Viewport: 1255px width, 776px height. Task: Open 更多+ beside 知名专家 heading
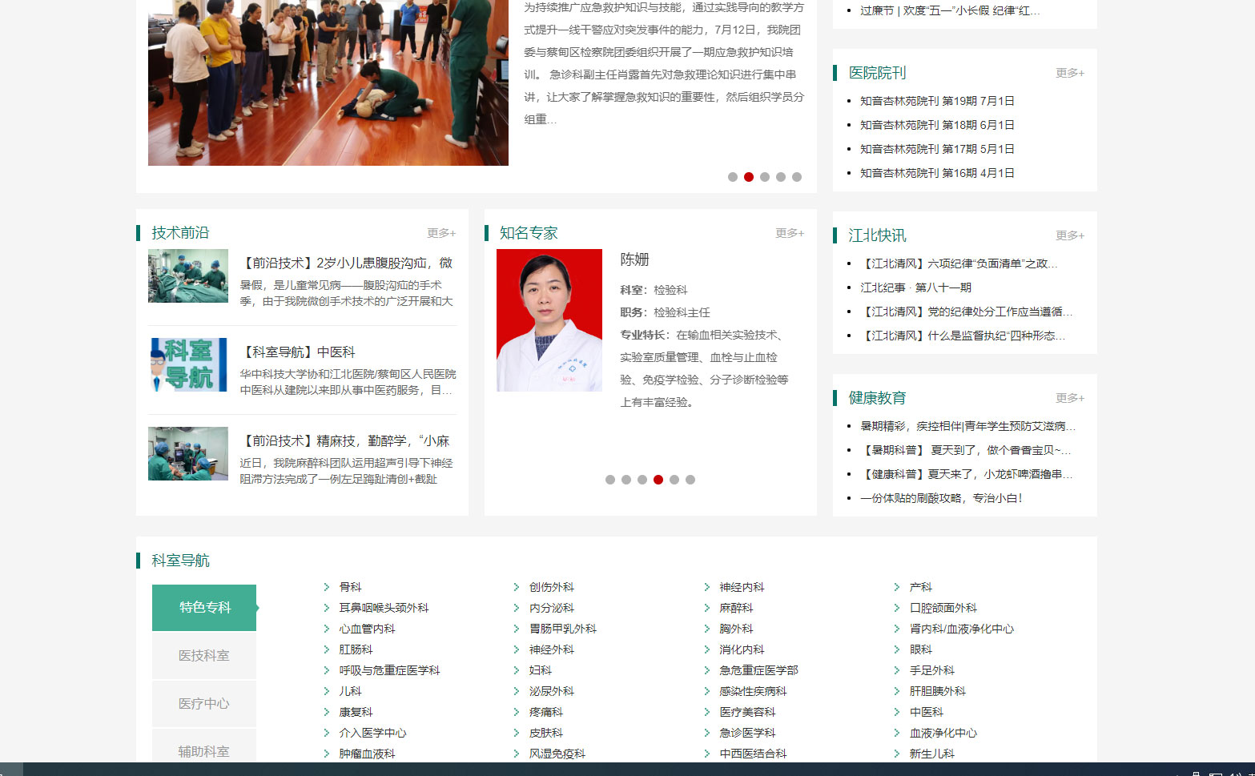[790, 233]
